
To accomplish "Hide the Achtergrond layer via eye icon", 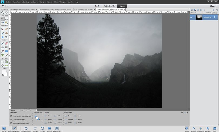I will (x=191, y=17).
